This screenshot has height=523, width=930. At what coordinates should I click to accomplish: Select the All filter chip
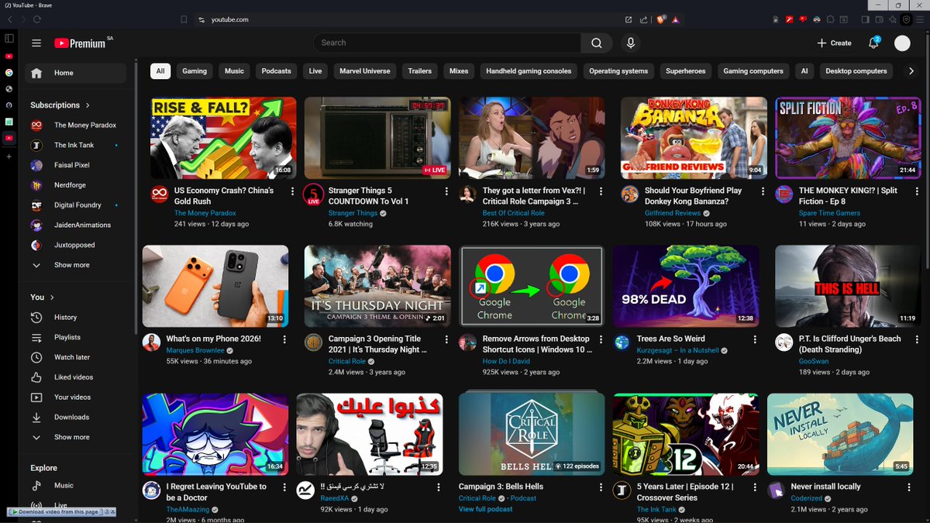[160, 71]
